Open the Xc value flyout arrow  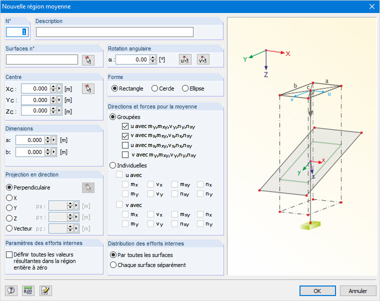coord(59,88)
